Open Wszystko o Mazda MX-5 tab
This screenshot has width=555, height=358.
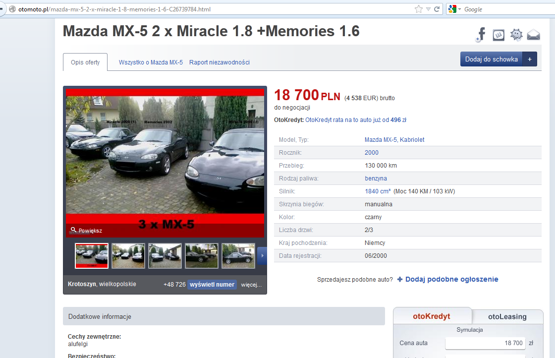[x=151, y=62]
